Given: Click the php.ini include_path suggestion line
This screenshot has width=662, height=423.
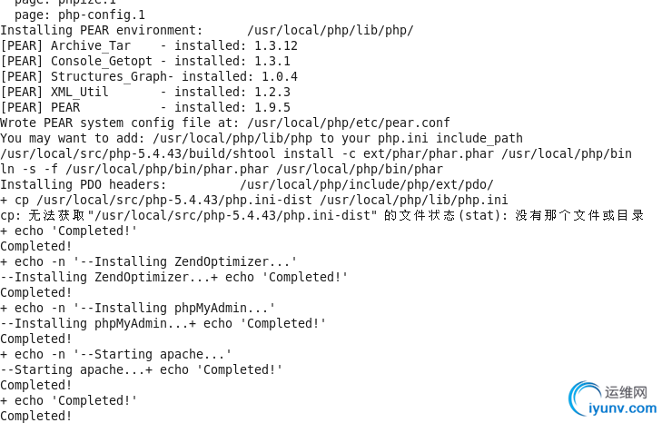Looking at the screenshot, I should (262, 138).
